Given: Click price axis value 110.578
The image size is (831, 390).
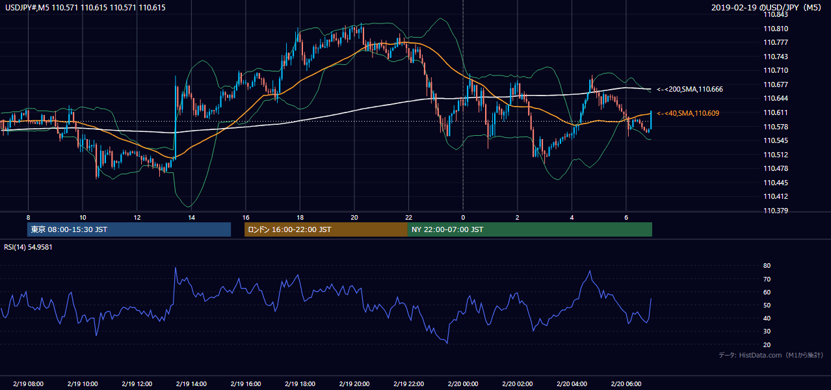Looking at the screenshot, I should (x=776, y=127).
